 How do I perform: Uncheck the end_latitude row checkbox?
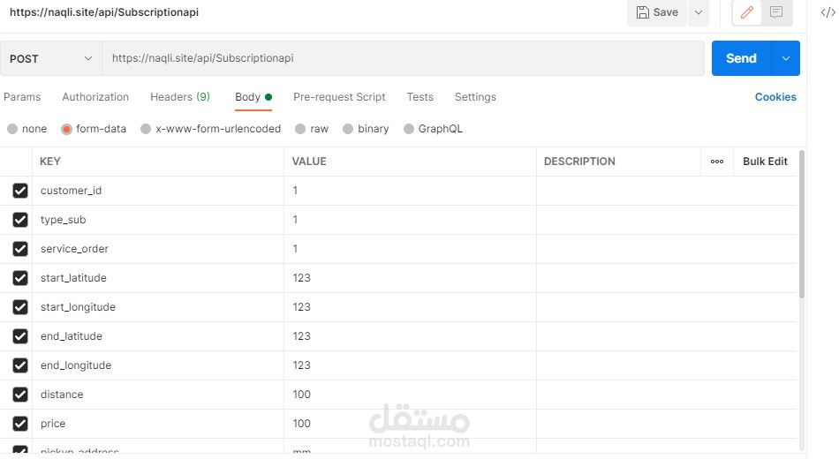click(20, 336)
